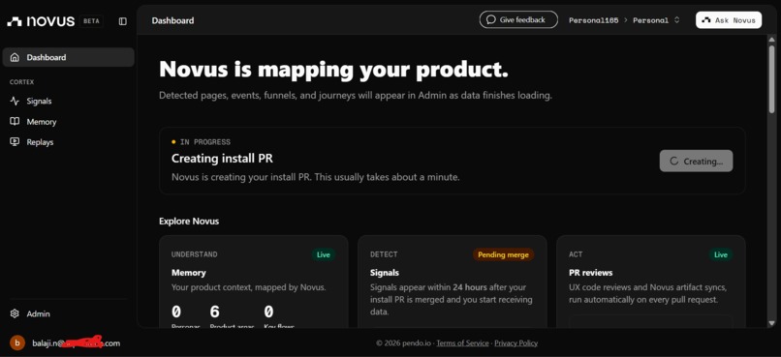
Task: Click the Signals pulse icon
Action: [15, 101]
